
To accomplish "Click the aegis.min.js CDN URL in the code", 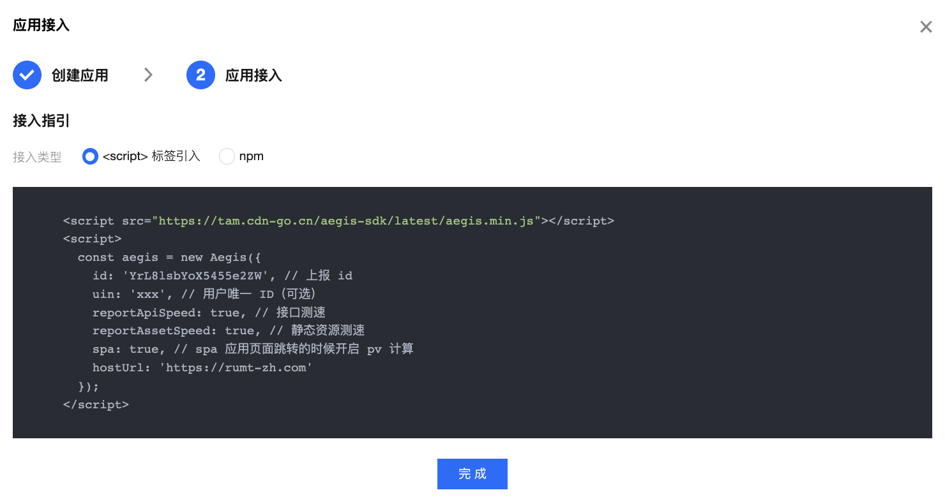I will (x=346, y=221).
